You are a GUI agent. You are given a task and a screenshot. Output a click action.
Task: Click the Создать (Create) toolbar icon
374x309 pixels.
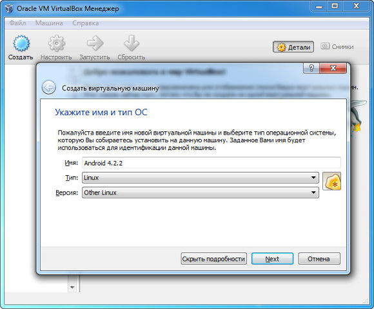21,43
